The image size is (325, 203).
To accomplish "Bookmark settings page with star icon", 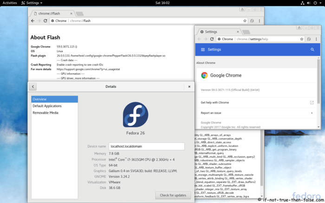I will click(302, 39).
